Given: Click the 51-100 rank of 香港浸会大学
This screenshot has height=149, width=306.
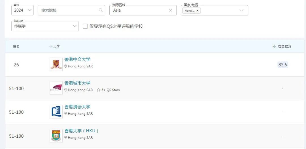Looking at the screenshot, I should (x=16, y=112).
